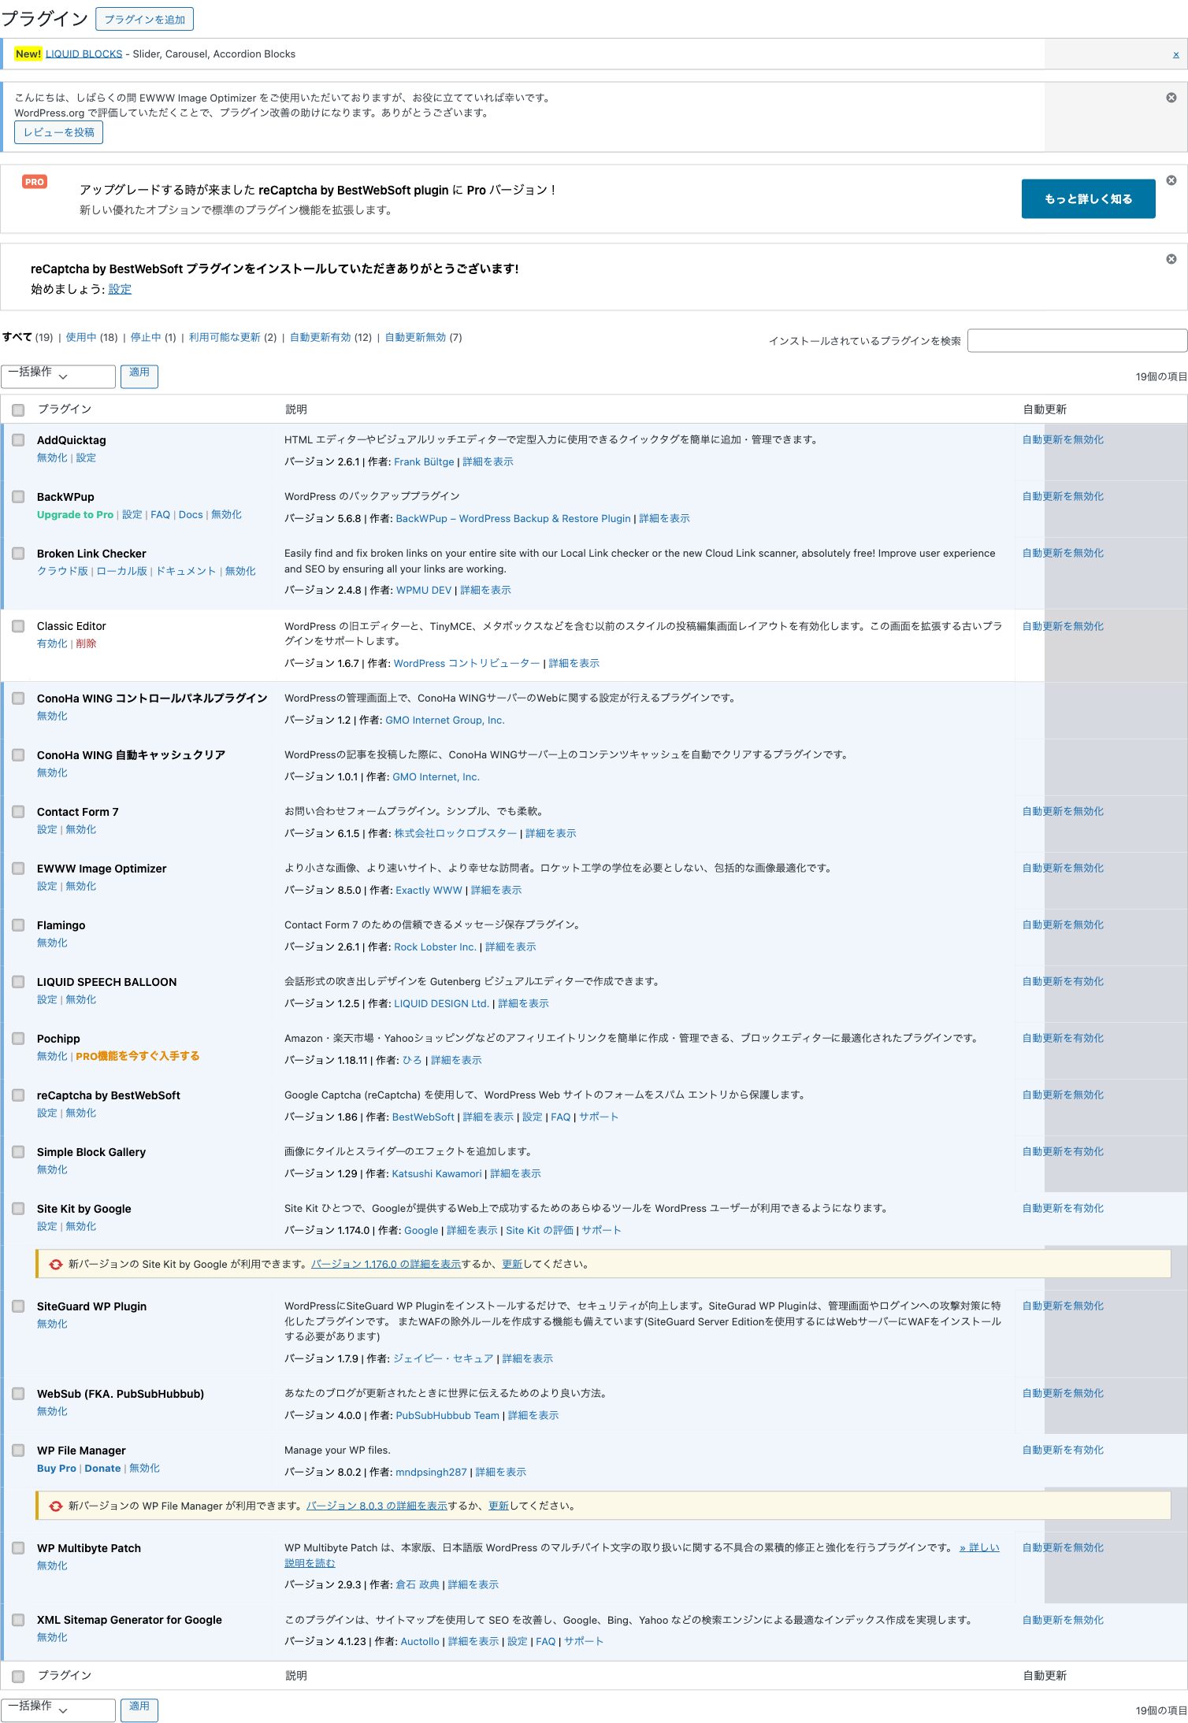Viewport: 1188px width, 1723px height.
Task: Open reCaptcha settings link in the notice
Action: coord(120,289)
